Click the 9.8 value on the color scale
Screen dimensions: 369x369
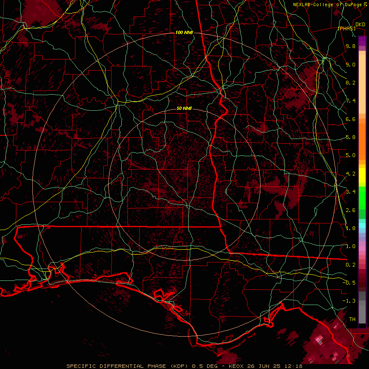351,46
